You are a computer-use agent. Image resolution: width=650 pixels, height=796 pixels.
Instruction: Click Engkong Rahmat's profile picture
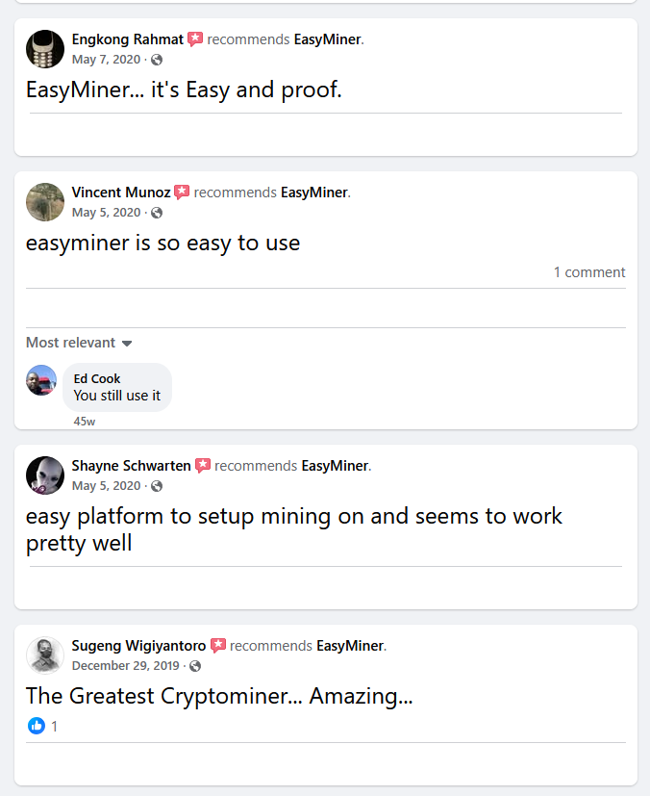pos(44,49)
